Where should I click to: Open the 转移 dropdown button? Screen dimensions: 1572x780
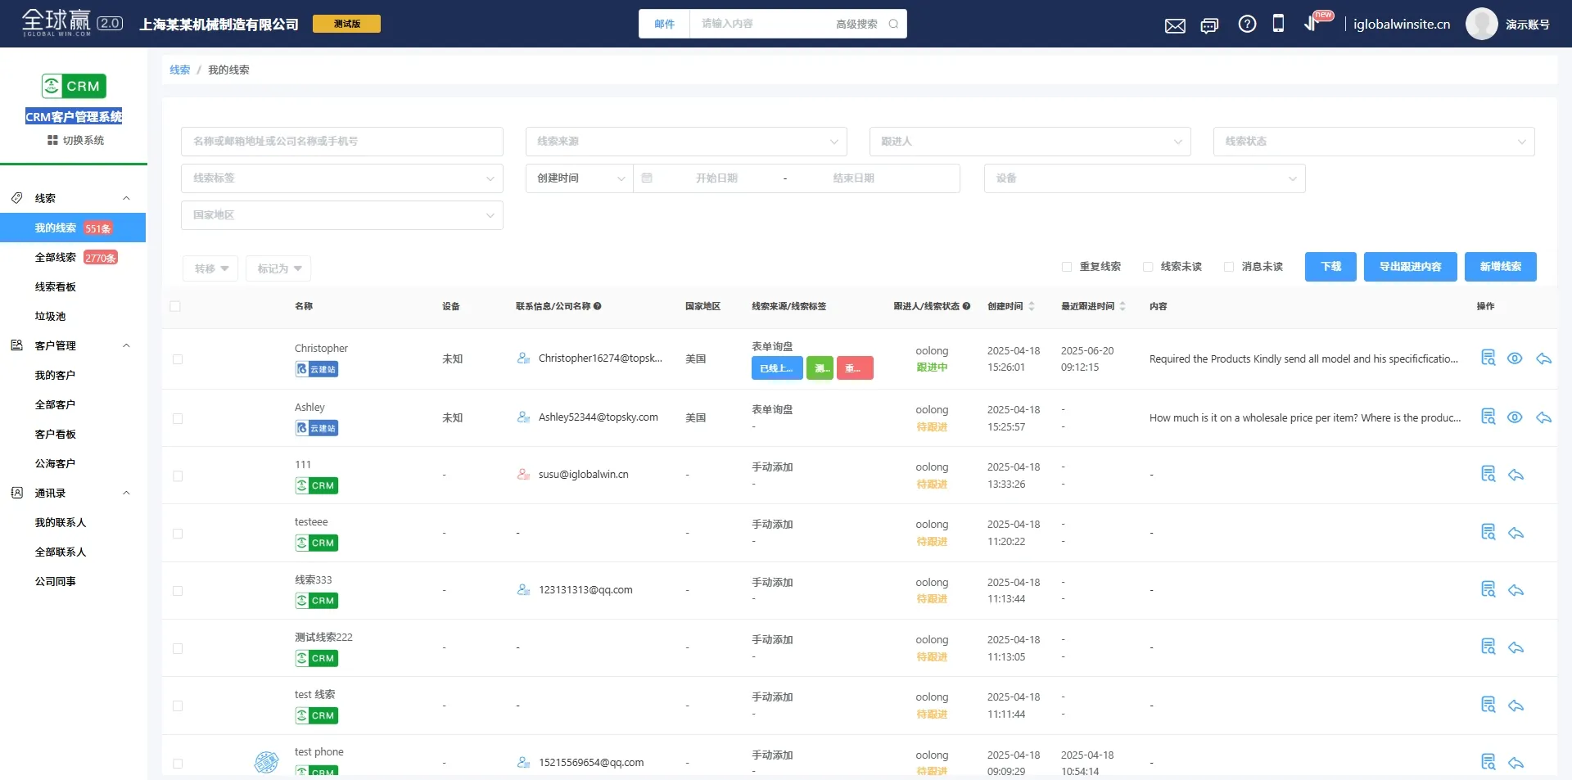click(210, 268)
